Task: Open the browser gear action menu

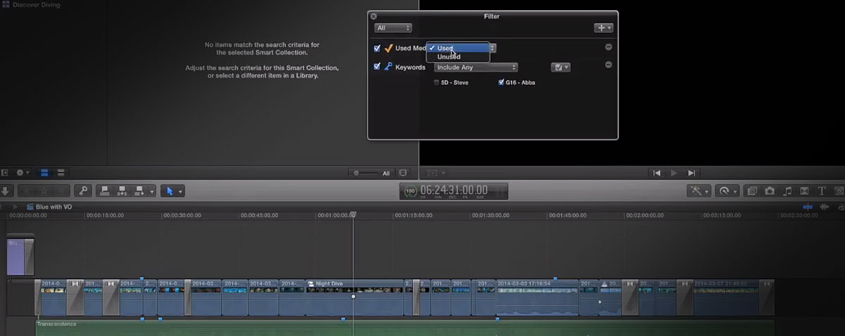Action: coord(23,172)
